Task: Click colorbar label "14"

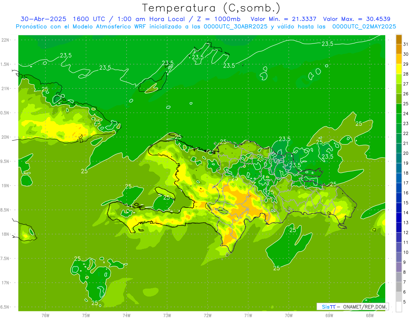Action: 406,213
